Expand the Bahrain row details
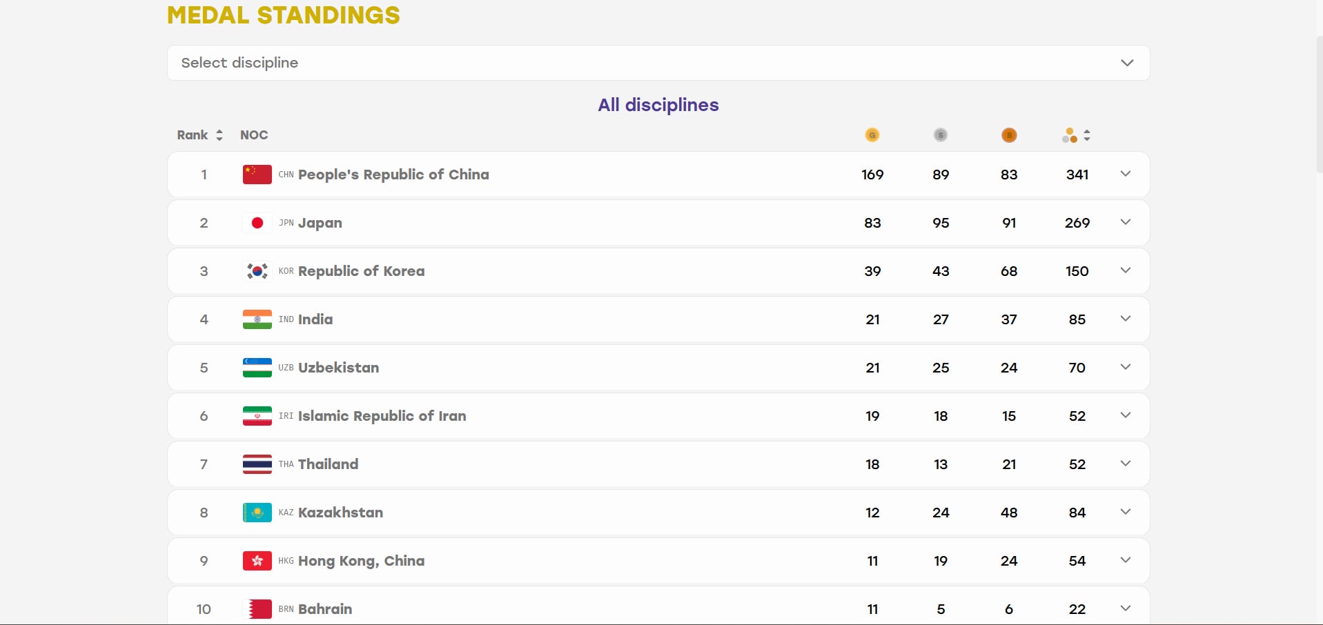Viewport: 1323px width, 625px height. click(1126, 608)
